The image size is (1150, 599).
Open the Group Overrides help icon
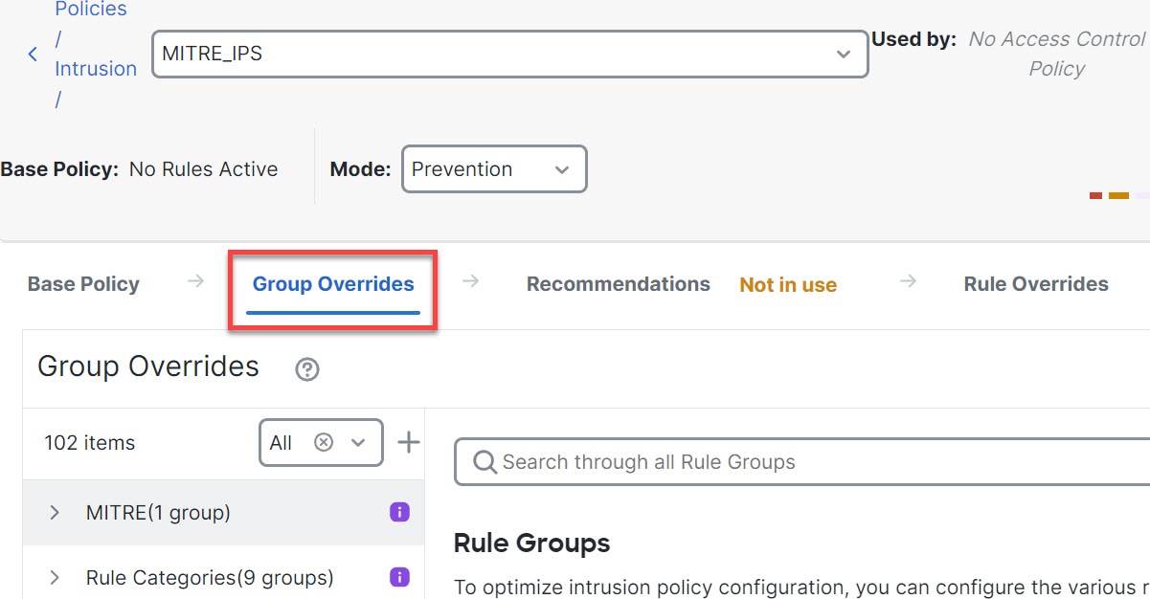307,369
